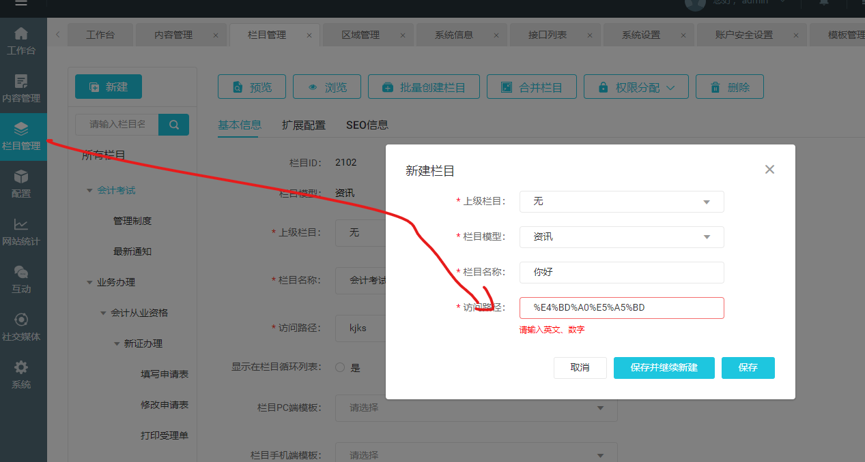The image size is (865, 462).
Task: Open 网站统计 chart icon
Action: coord(21,224)
